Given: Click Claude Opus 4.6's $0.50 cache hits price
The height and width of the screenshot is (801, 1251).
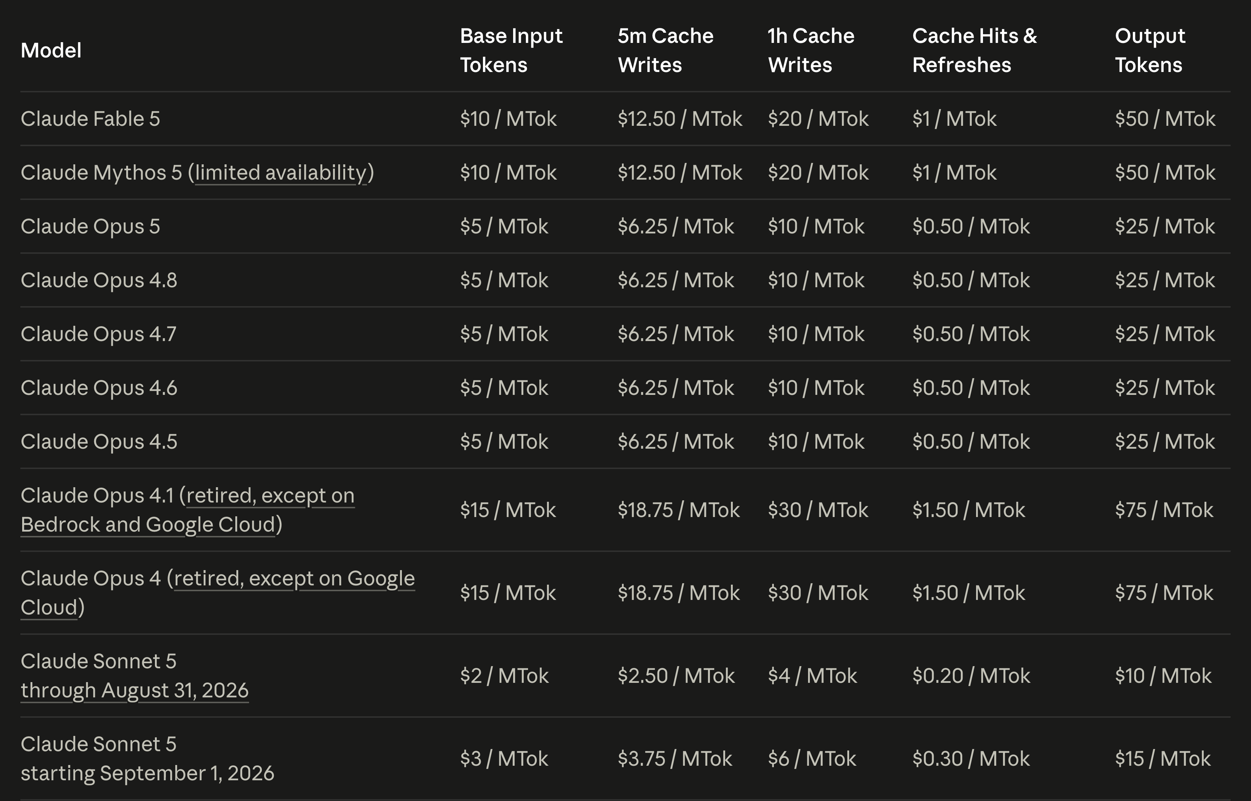Looking at the screenshot, I should click(x=971, y=388).
